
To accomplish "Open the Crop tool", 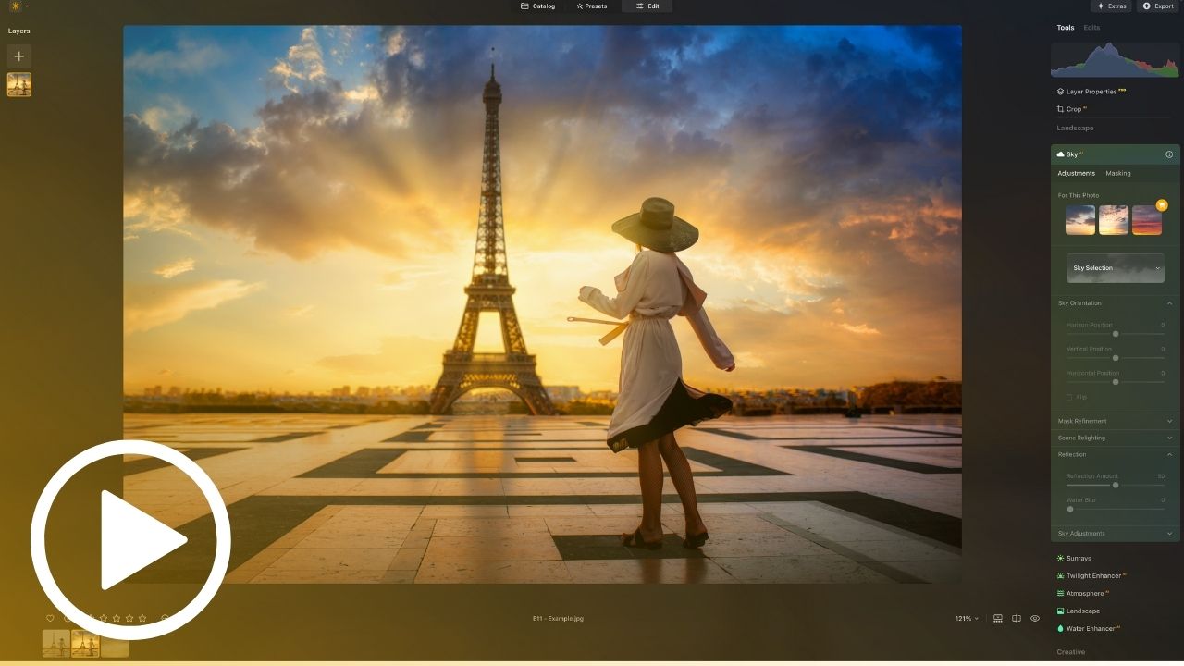I will click(x=1071, y=109).
